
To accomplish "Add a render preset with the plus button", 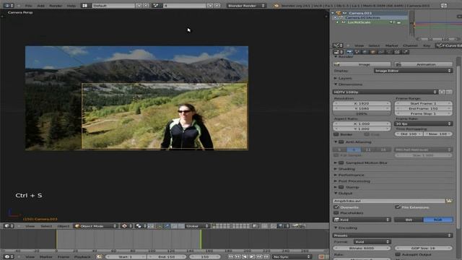I will point(442,92).
